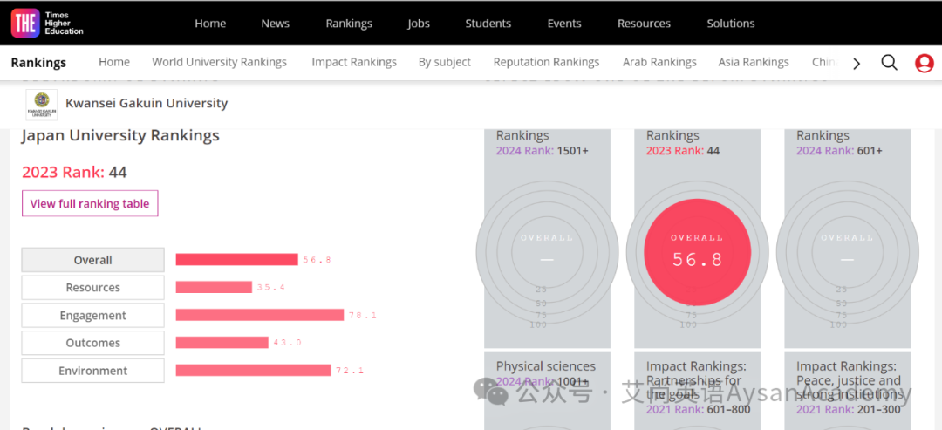Click the Environment 72.1 bar
This screenshot has height=430, width=942.
click(x=253, y=370)
